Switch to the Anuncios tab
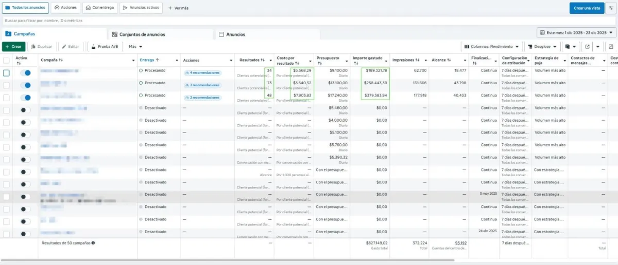 pos(235,34)
